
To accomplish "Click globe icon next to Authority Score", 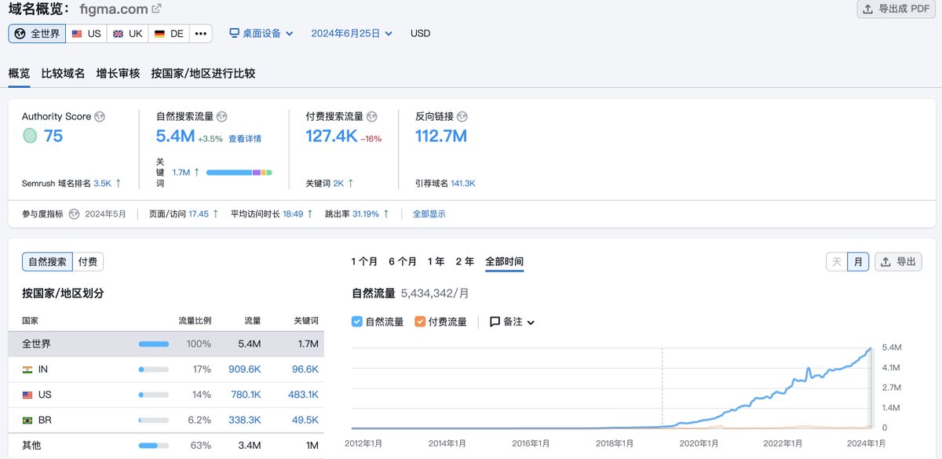I will pos(99,116).
